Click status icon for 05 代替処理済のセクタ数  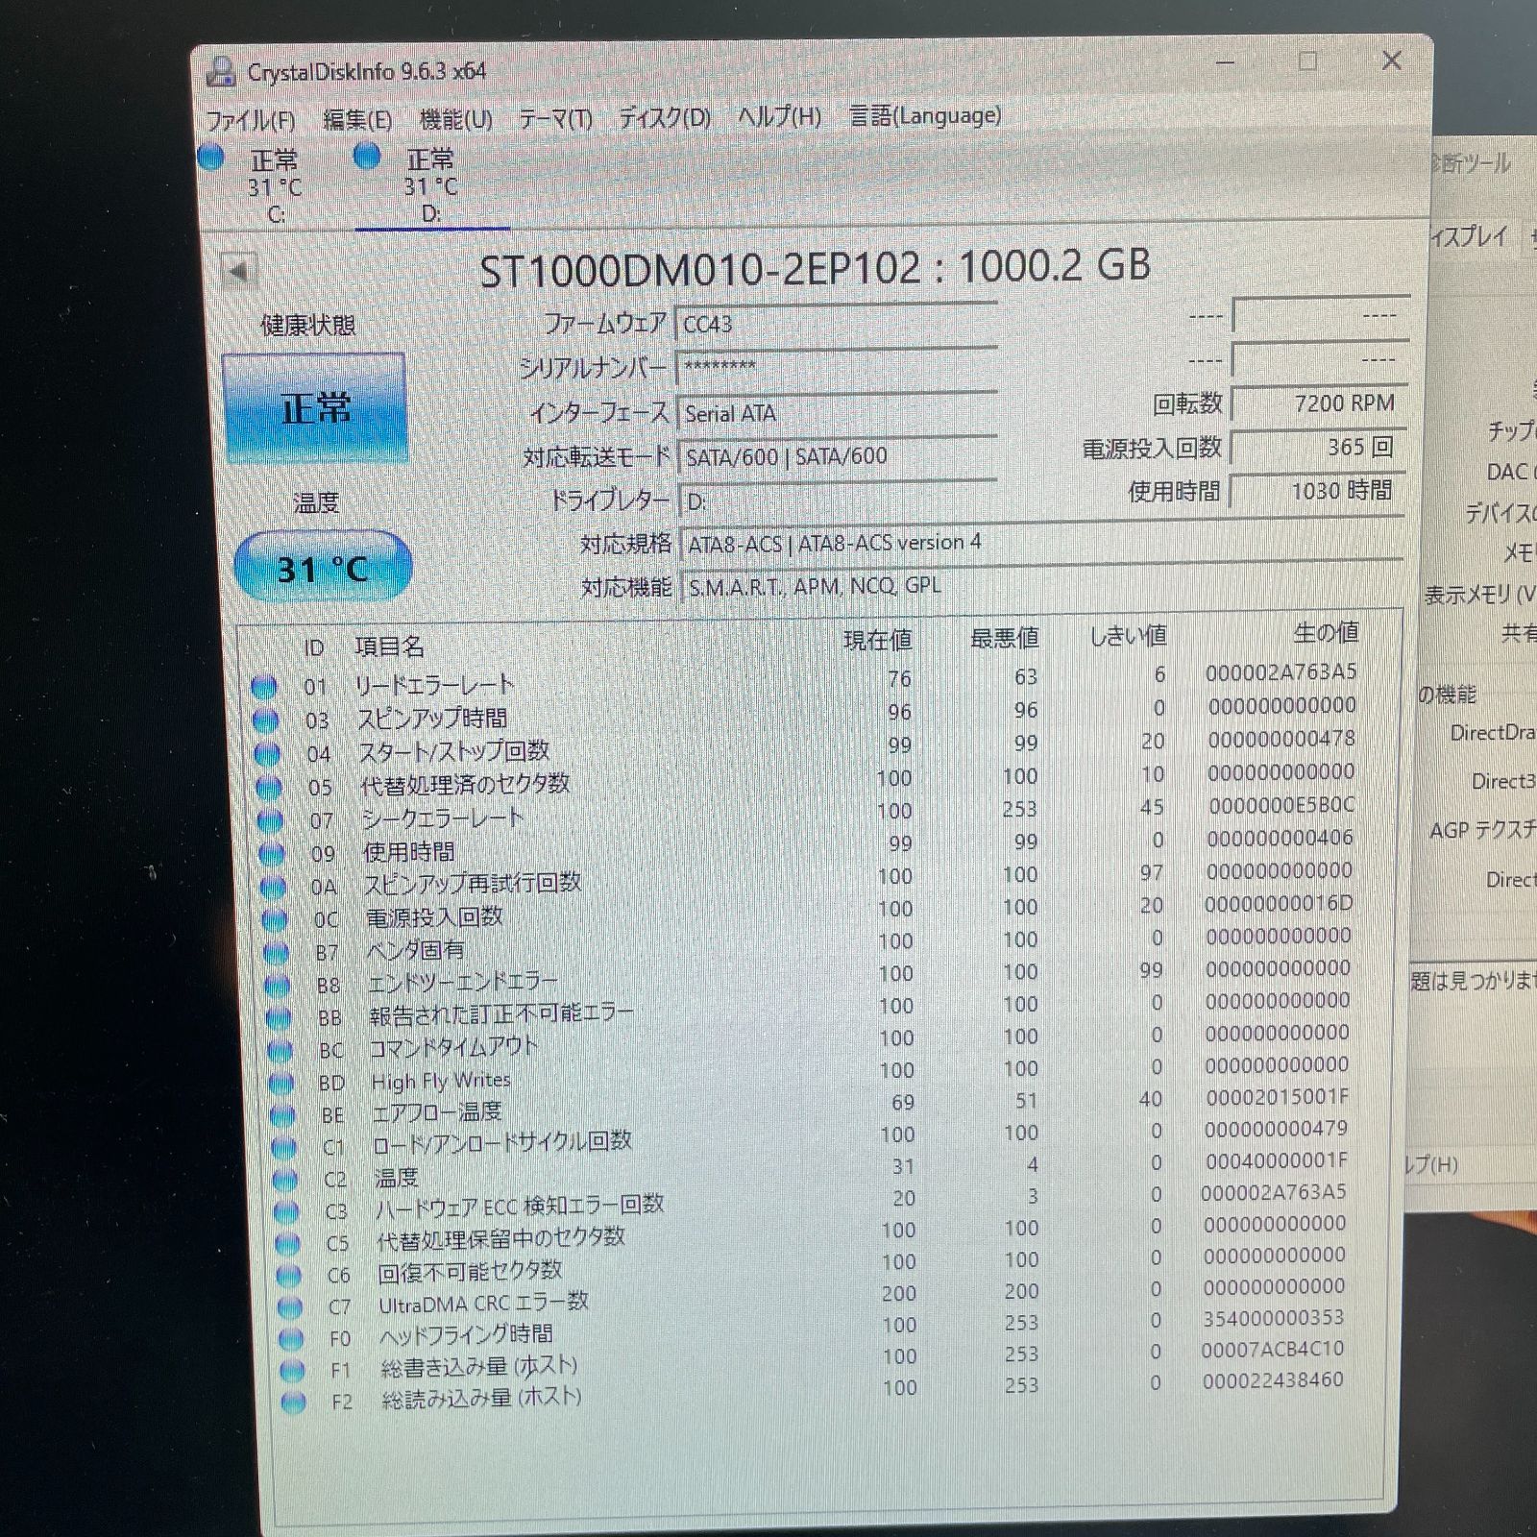[x=269, y=788]
